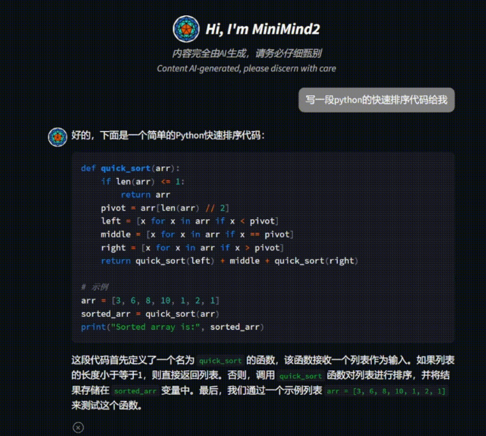Click the code line 'if len(arr) <= 1:'
The width and height of the screenshot is (486, 436).
(143, 182)
